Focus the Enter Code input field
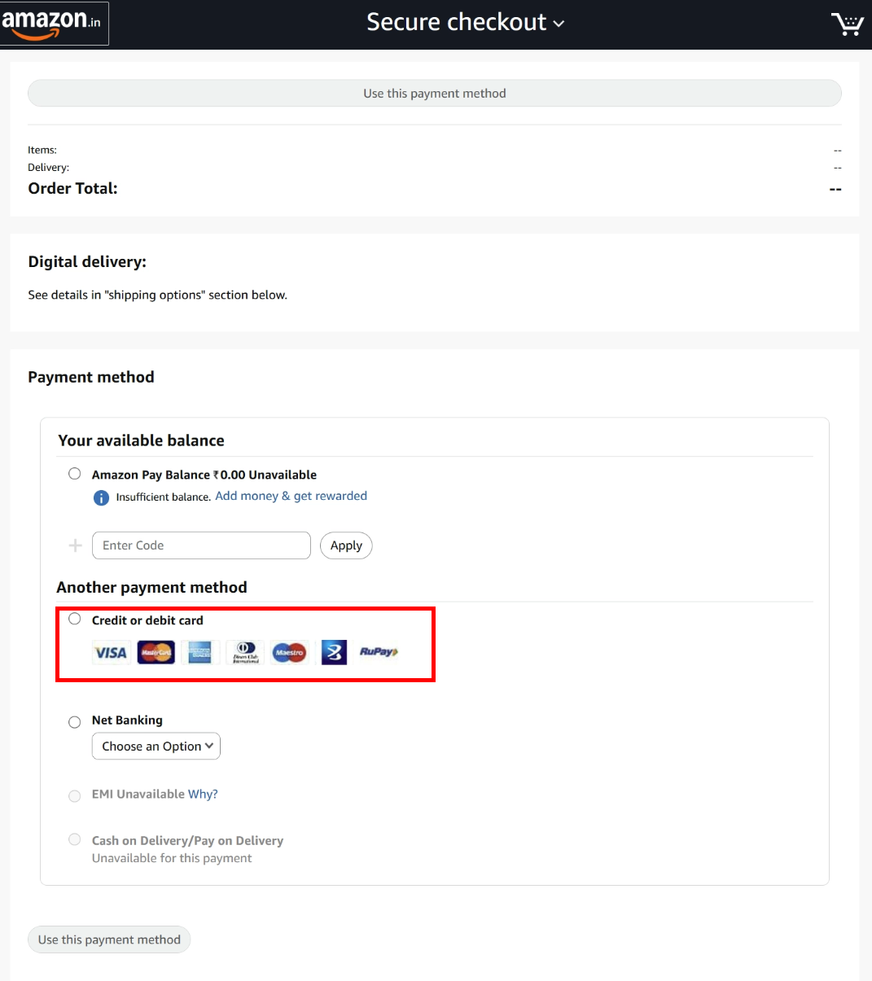872x981 pixels. click(x=201, y=545)
